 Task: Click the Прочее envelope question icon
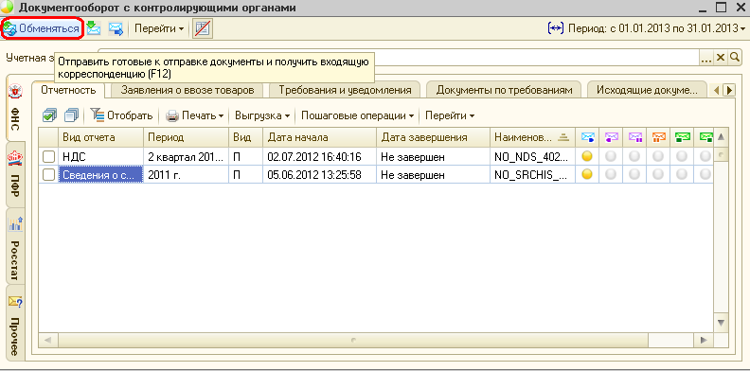click(15, 302)
